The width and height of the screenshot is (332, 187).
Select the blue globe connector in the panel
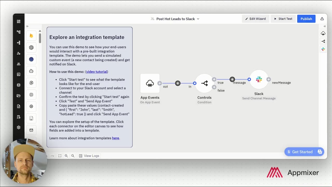[31, 59]
